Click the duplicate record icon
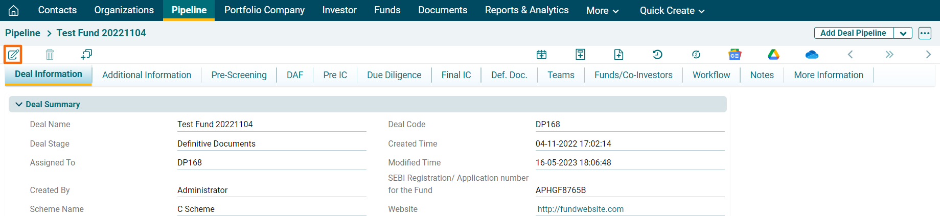Screen dimensions: 940x216 [86, 54]
